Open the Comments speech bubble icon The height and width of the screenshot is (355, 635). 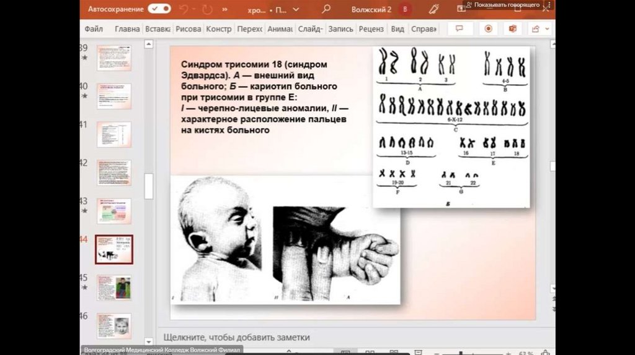point(460,29)
